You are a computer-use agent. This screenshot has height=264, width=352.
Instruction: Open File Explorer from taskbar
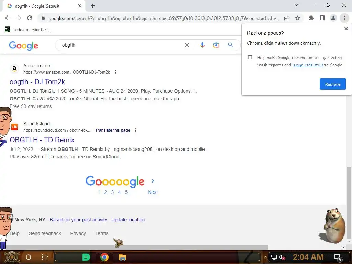[x=123, y=257]
